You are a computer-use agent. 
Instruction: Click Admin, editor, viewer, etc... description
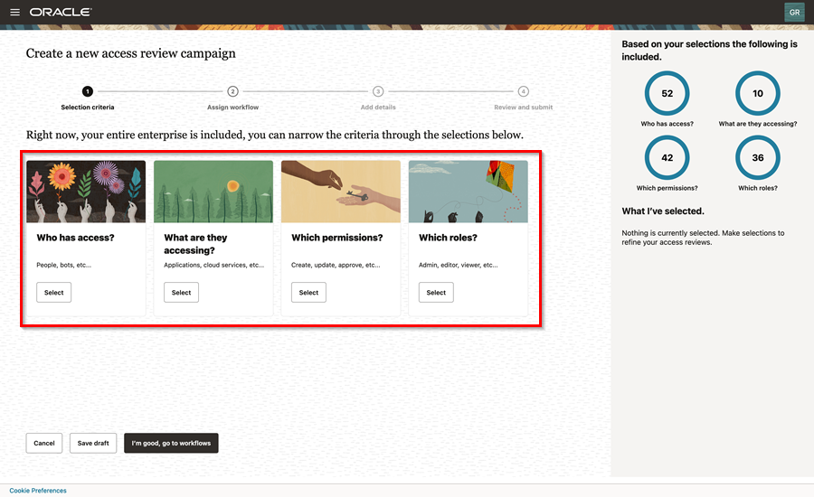(x=459, y=265)
